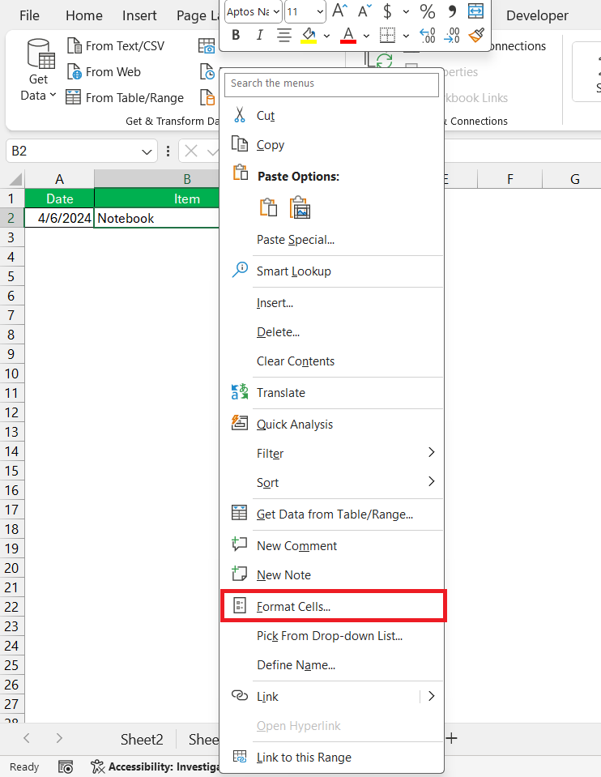Select Pick From Drop-down List entry
Viewport: 601px width, 777px height.
click(x=331, y=636)
